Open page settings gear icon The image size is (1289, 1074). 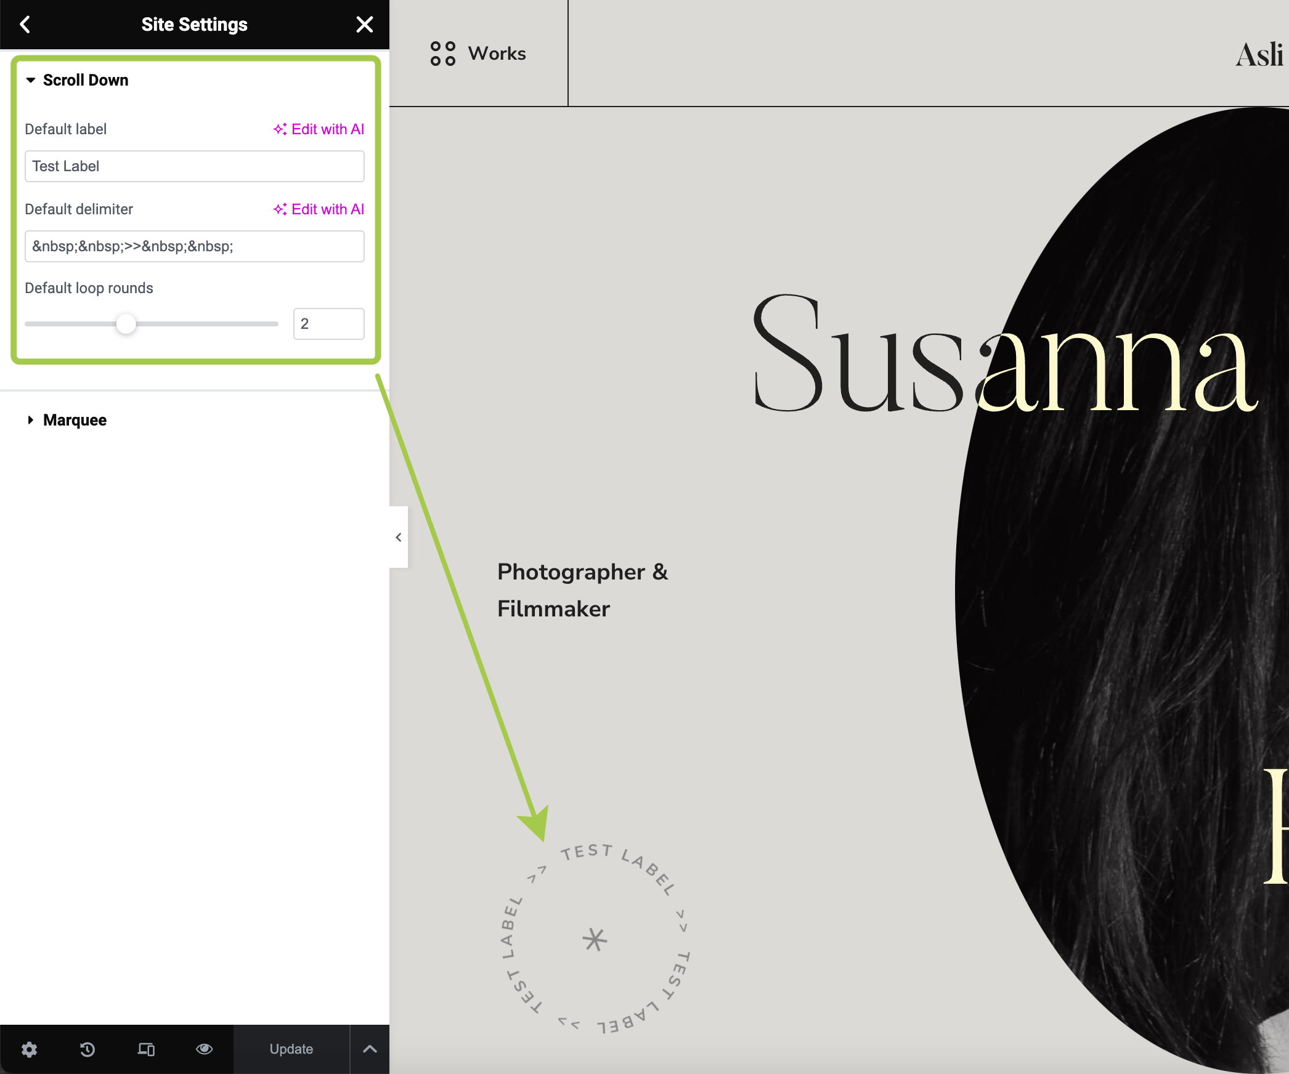[29, 1049]
